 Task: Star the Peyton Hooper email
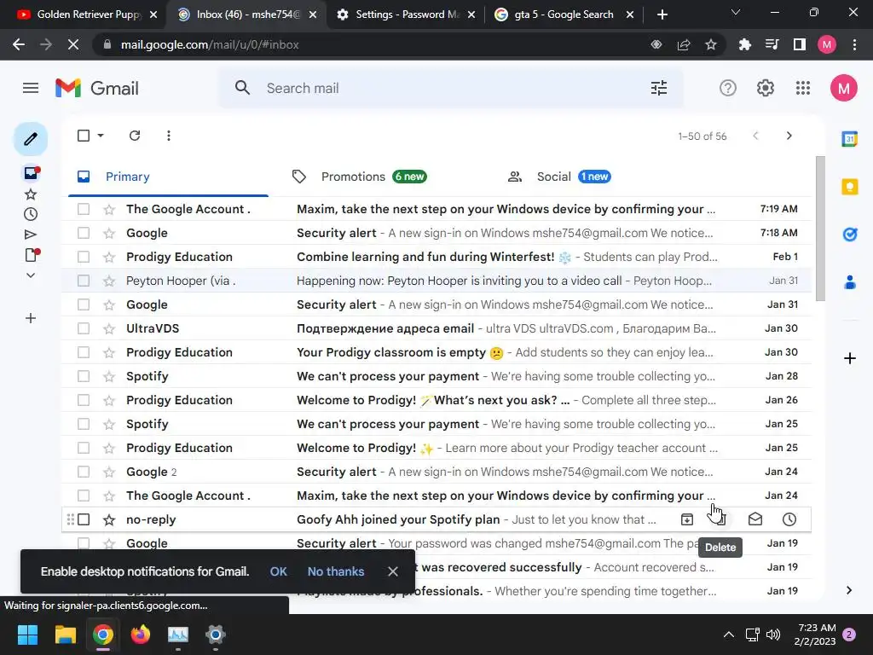coord(109,281)
